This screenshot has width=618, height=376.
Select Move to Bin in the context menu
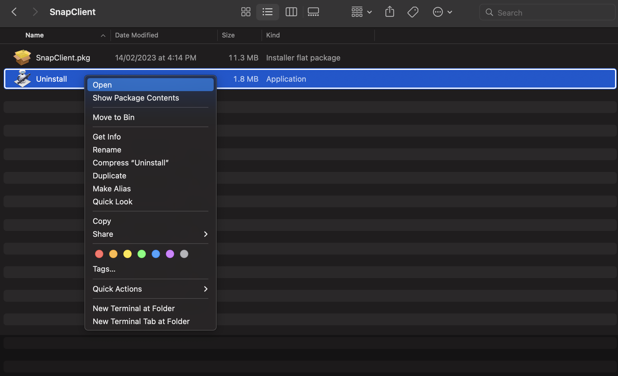113,117
